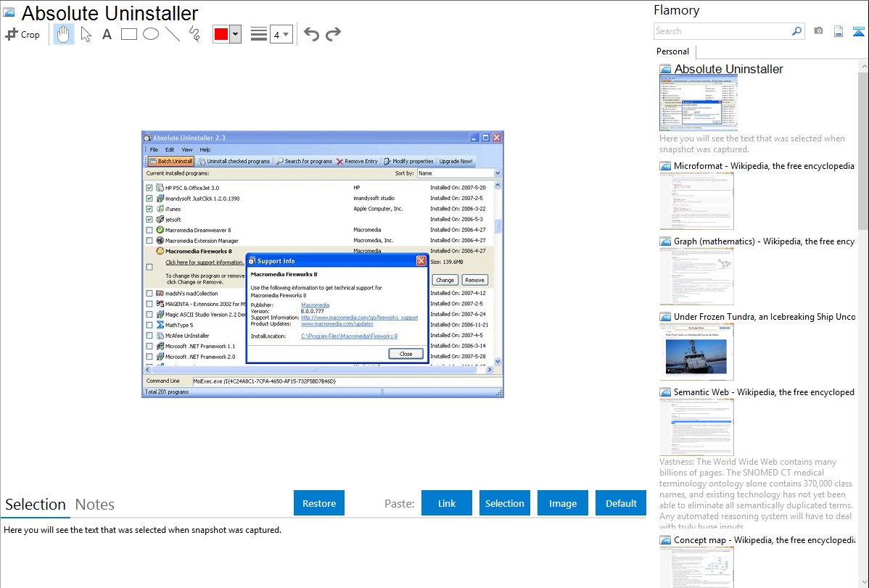Check the Microsoft .NET Framework 1.1 checkbox
The width and height of the screenshot is (869, 588).
[149, 347]
